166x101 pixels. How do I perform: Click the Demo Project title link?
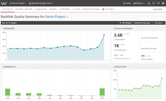click(x=55, y=17)
